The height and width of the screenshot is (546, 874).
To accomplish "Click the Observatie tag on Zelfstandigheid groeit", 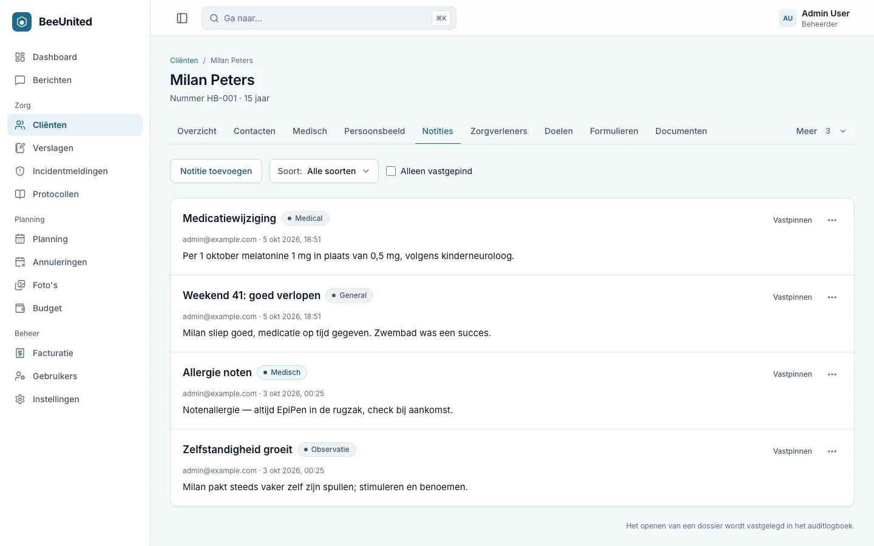I will (x=327, y=450).
